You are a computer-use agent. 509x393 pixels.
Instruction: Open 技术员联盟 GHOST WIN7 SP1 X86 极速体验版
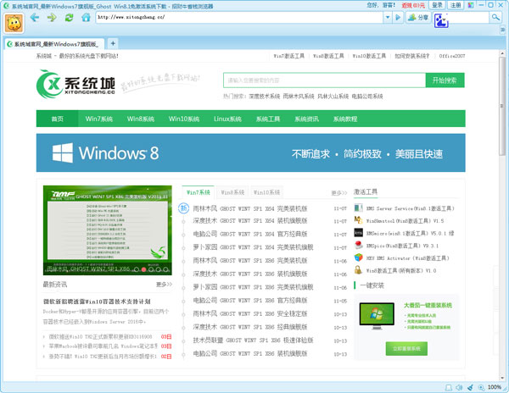tap(253, 340)
